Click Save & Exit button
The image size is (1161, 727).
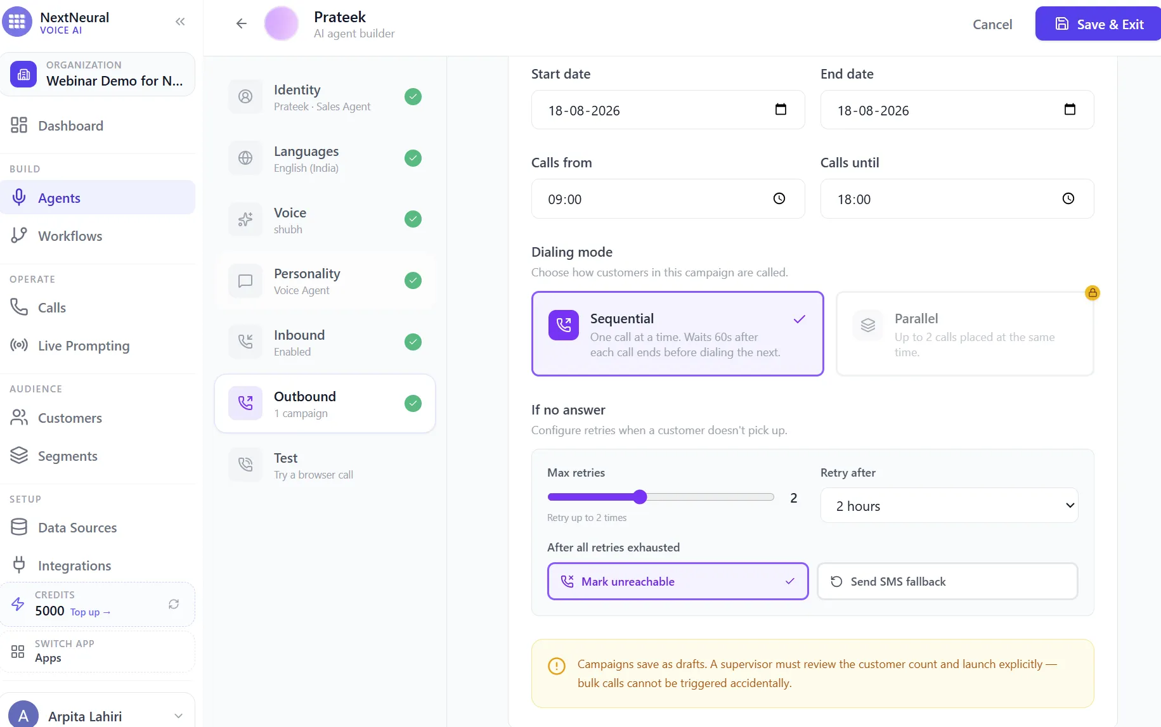point(1099,24)
